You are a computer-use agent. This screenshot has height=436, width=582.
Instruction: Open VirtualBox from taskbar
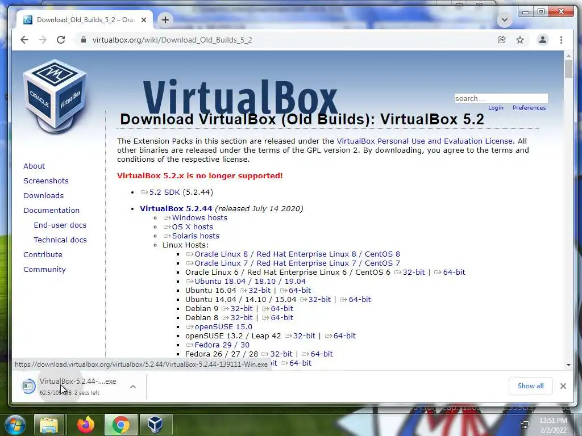pyautogui.click(x=155, y=425)
